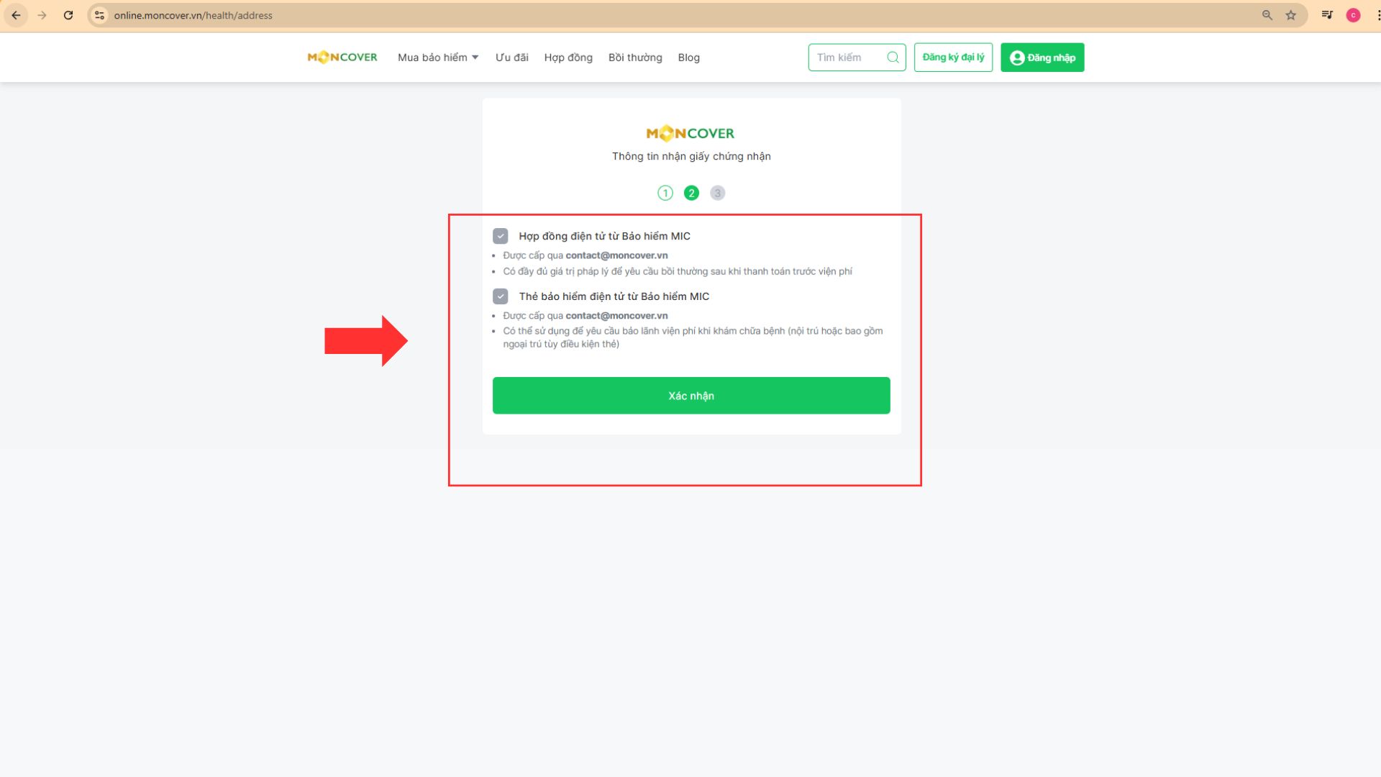The image size is (1381, 777).
Task: Open the media control icon in browser toolbar
Action: (x=1327, y=15)
